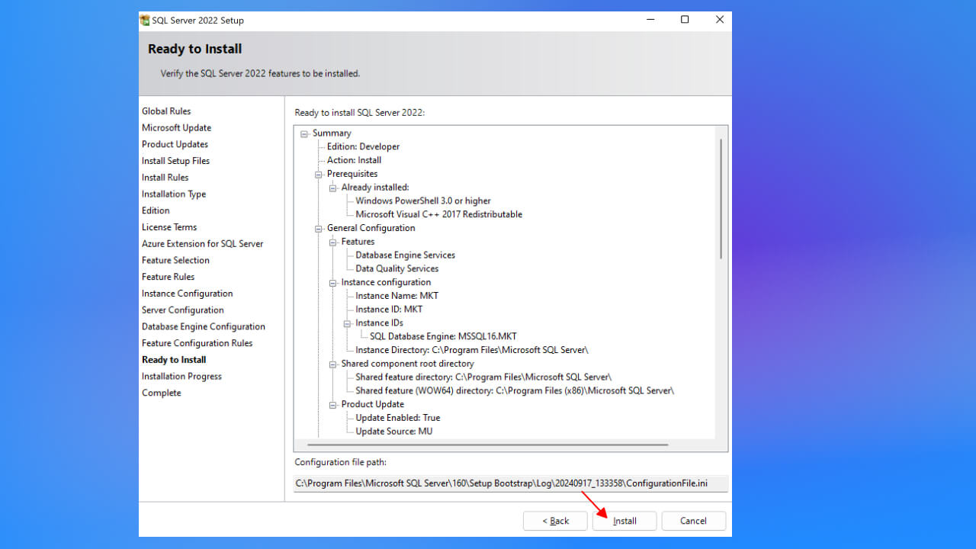Viewport: 976px width, 549px height.
Task: Select 'Database Engine Services' tree row
Action: click(405, 255)
